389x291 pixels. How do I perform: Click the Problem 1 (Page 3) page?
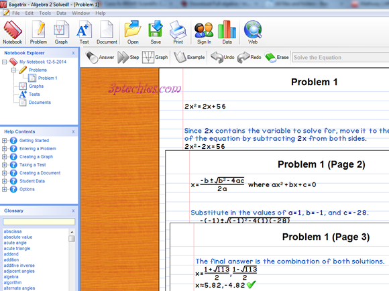(280, 257)
